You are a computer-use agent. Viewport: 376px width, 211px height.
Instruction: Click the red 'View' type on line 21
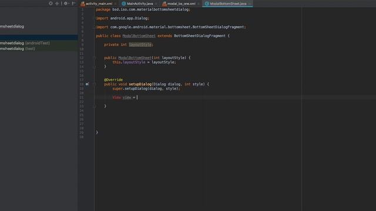116,97
